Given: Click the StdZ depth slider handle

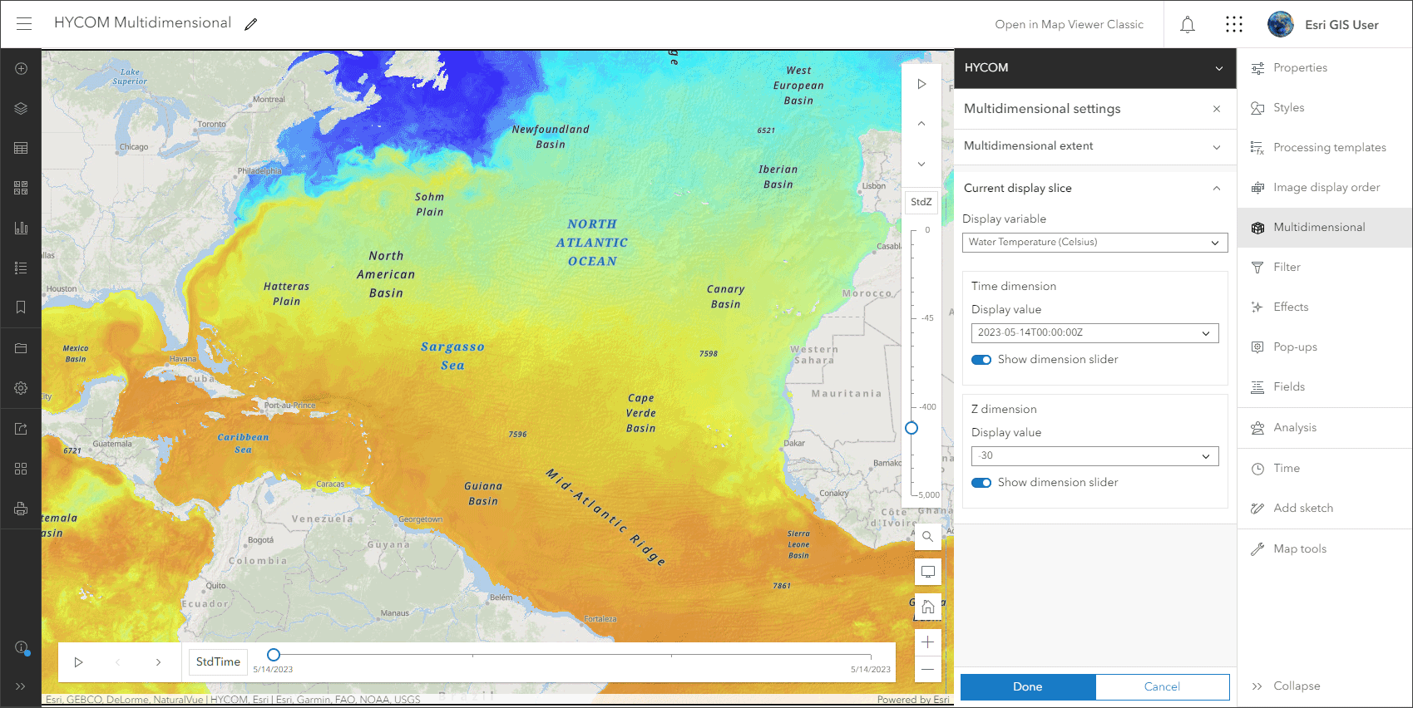Looking at the screenshot, I should (912, 428).
